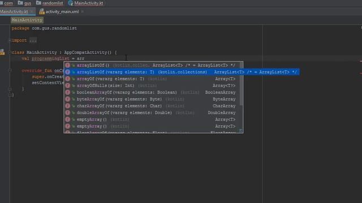
Task: Click the function icon beside byteArrayOf
Action: pyautogui.click(x=67, y=99)
